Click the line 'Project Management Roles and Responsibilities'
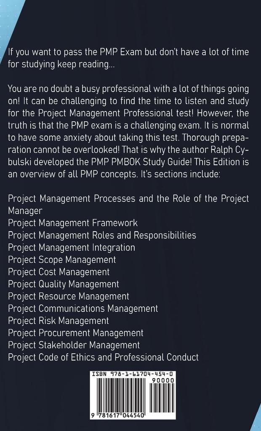Screen dimensions: 261x431 pyautogui.click(x=102, y=235)
